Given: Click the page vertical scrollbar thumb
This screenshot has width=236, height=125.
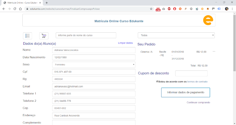Looking at the screenshot, I should 235,43.
